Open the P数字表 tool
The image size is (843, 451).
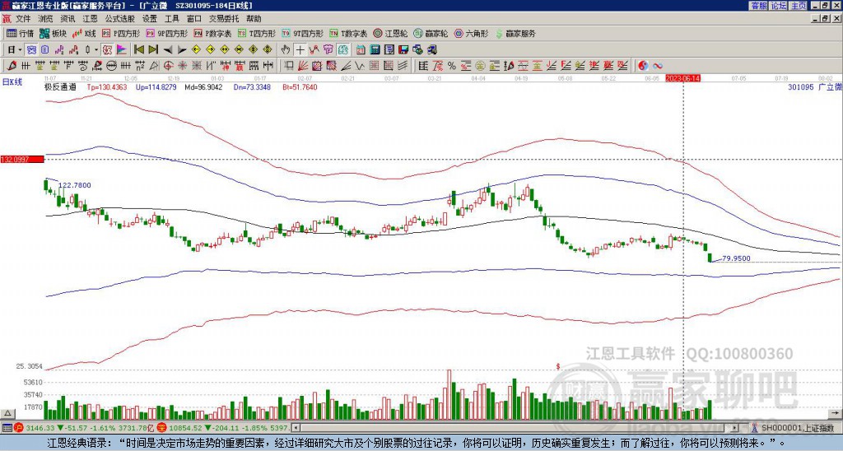(x=212, y=33)
